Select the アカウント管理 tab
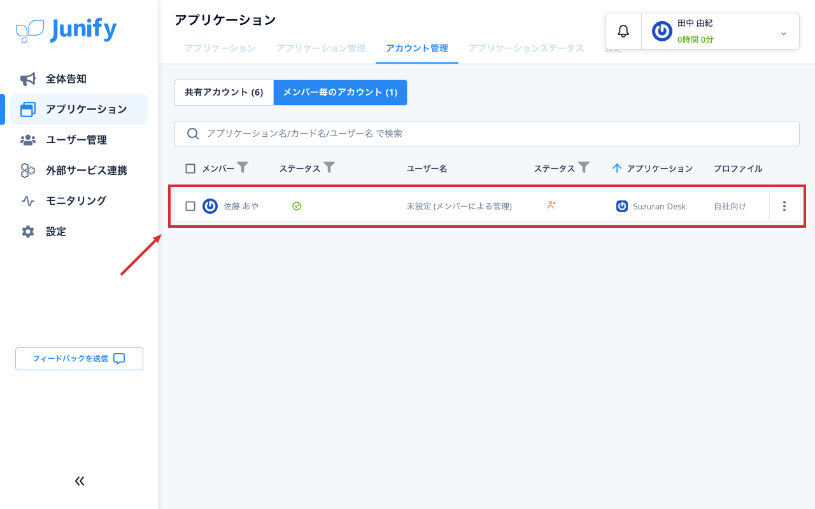 coord(417,48)
